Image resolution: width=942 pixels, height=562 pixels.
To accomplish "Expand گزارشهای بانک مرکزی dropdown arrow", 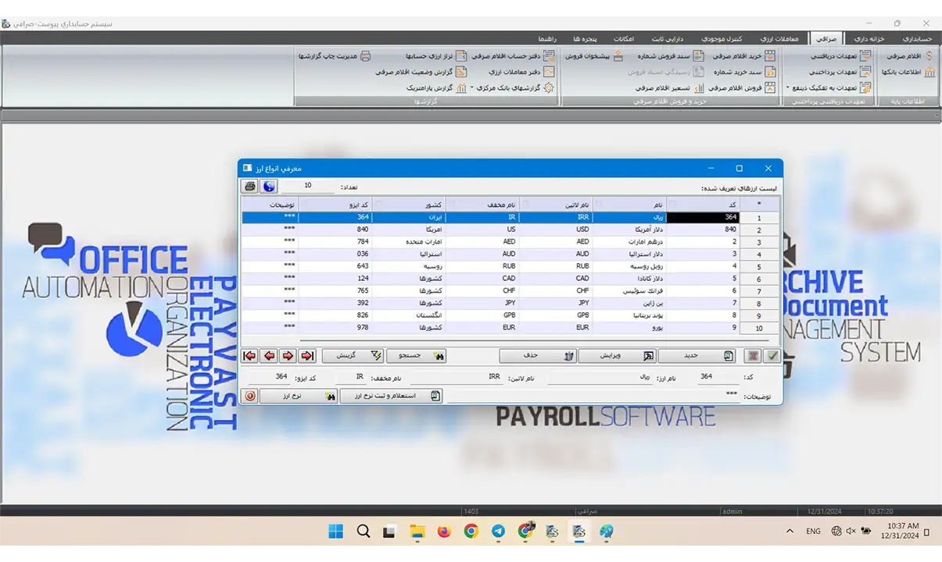I will 471,88.
